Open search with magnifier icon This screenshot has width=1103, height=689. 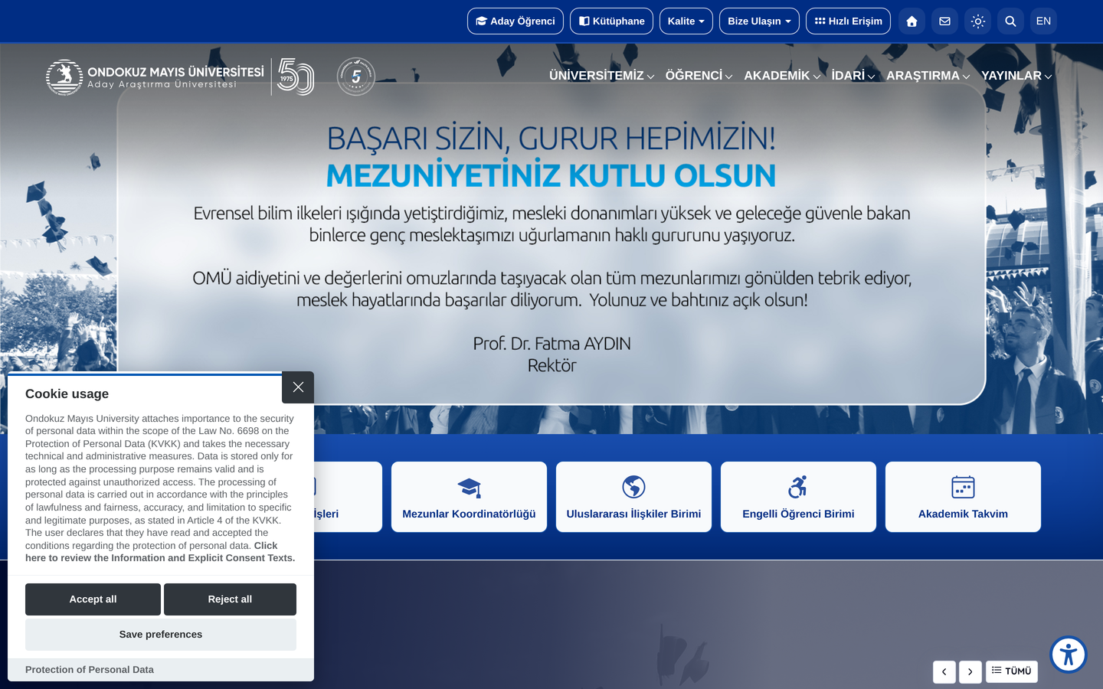click(1011, 21)
